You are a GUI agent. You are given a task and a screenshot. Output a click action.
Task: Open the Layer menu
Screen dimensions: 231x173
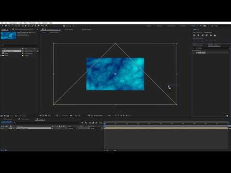(x=20, y=23)
